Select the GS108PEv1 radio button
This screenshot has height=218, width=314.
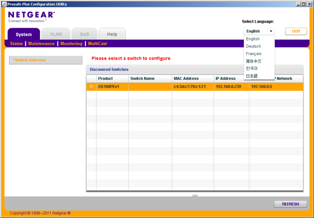[x=91, y=87]
